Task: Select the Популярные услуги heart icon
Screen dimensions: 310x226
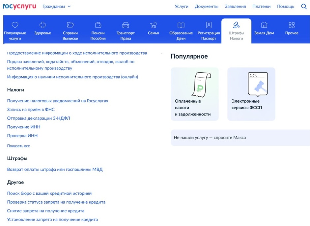Action: [15, 25]
